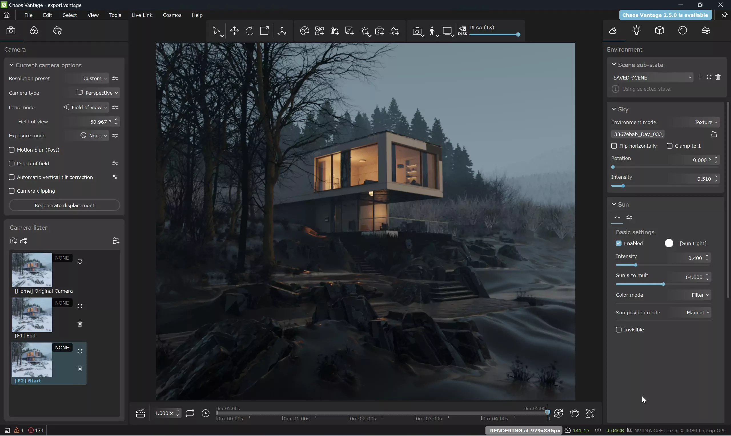Open the Tools menu
The width and height of the screenshot is (731, 436).
coord(115,15)
